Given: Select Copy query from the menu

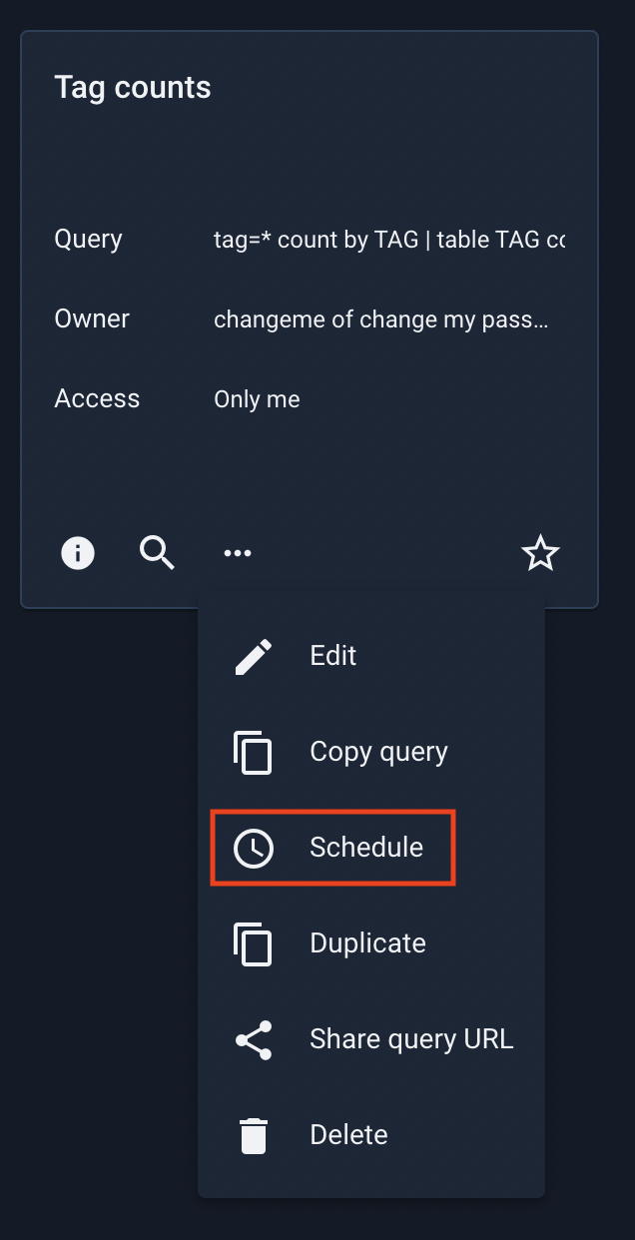Looking at the screenshot, I should (x=371, y=752).
